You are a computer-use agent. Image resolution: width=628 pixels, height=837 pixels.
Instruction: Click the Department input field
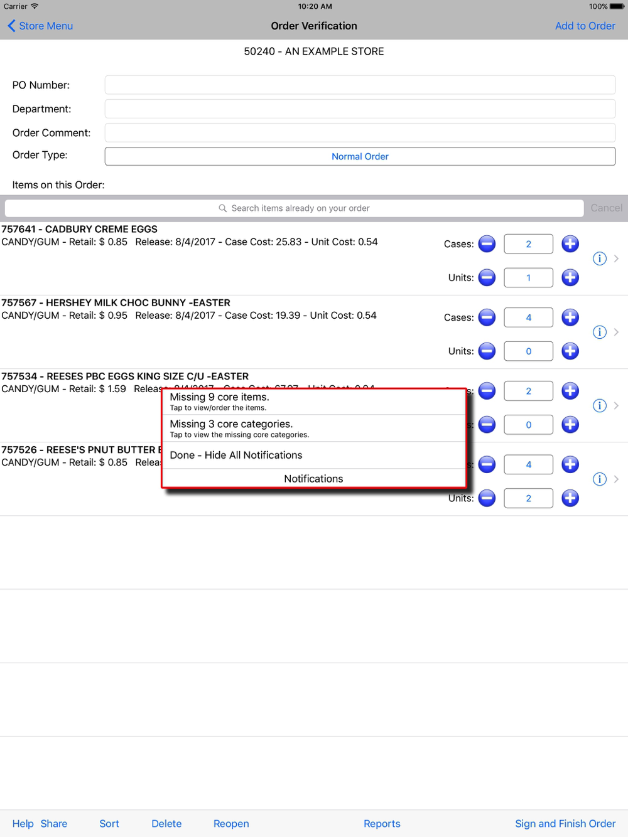click(x=360, y=109)
